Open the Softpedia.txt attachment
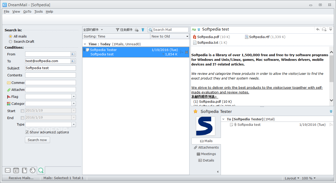The width and height of the screenshot is (336, 183). 210,42
